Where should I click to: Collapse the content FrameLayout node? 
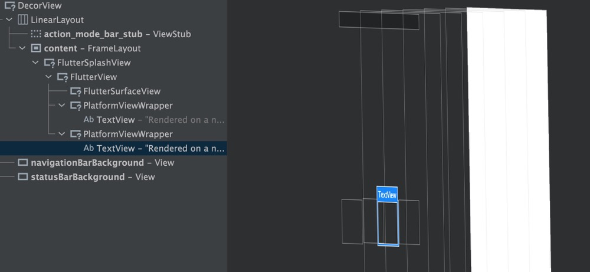click(x=22, y=48)
